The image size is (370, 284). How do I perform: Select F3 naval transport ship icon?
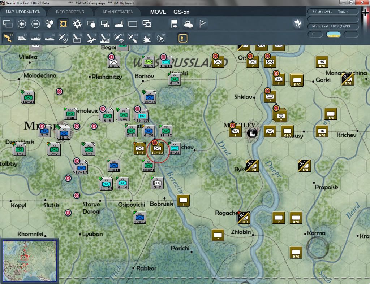(x=36, y=38)
